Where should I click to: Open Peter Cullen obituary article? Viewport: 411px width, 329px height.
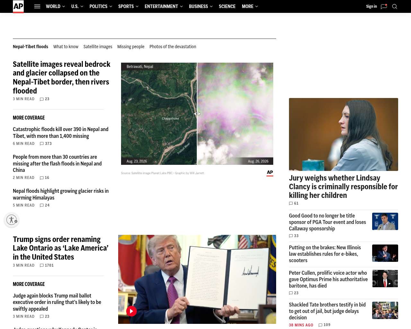coord(328,279)
